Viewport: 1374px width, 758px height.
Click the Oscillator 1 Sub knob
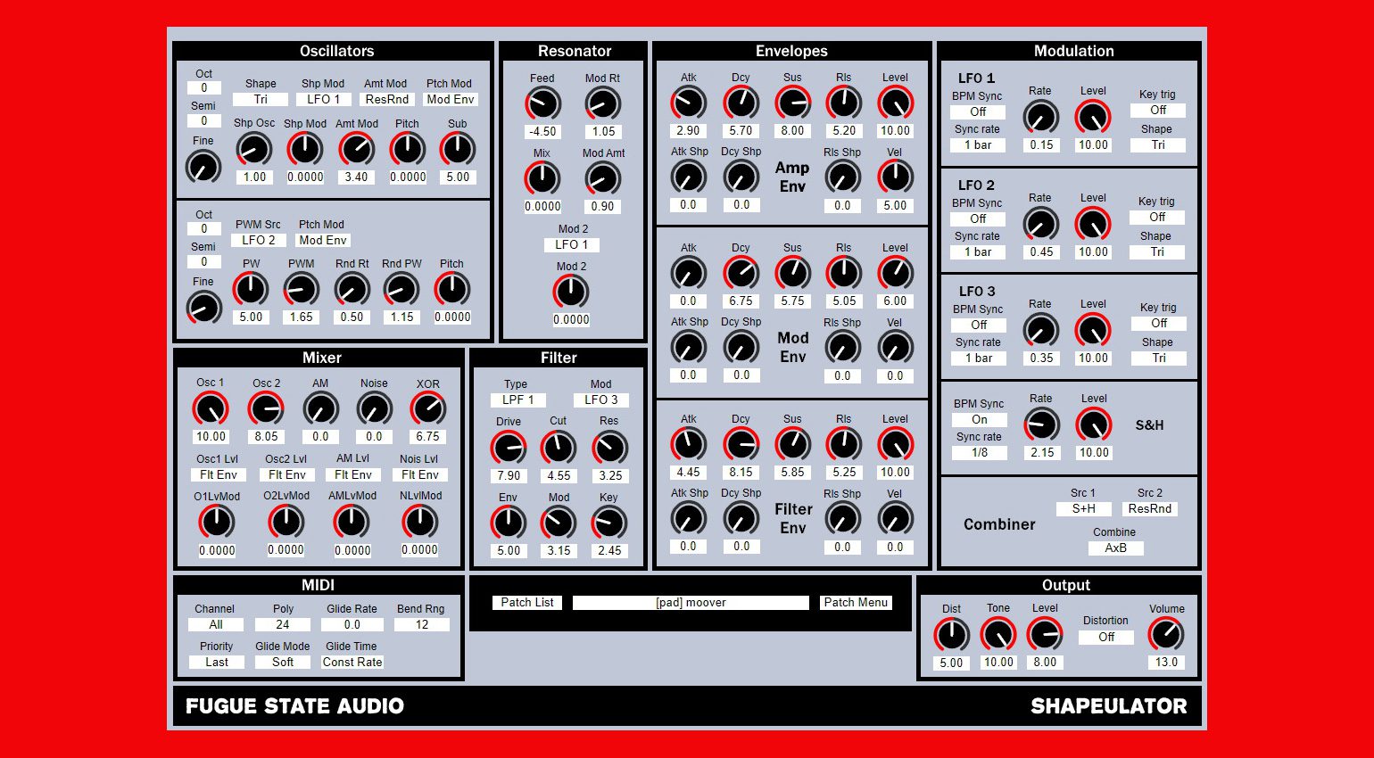[458, 149]
